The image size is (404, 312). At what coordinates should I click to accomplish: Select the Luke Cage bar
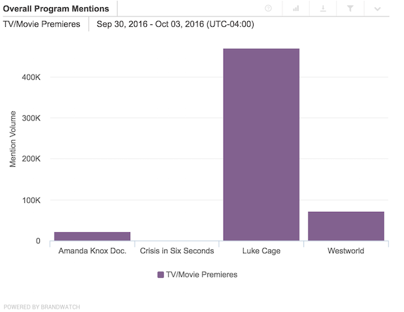(x=261, y=145)
